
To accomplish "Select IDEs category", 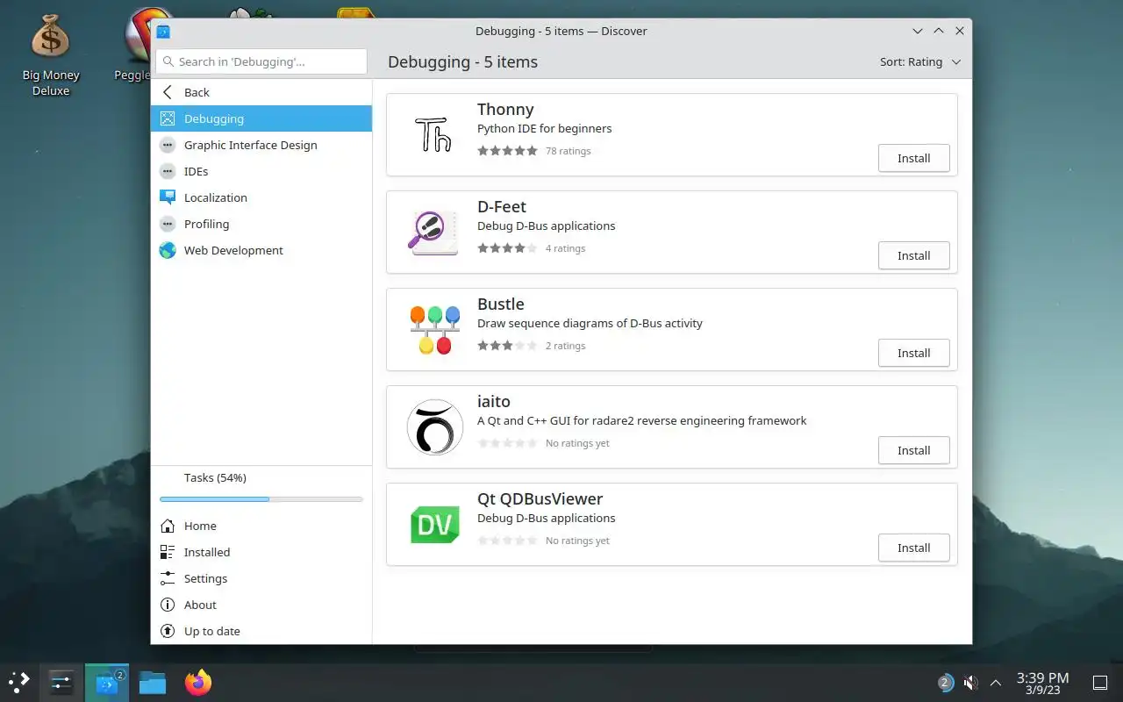I will tap(261, 171).
